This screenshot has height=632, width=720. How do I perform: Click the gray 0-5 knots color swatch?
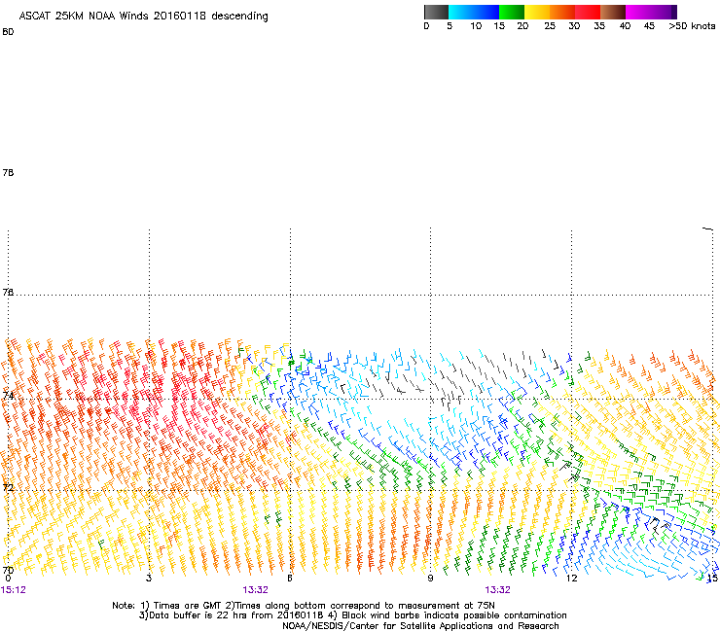coord(436,12)
